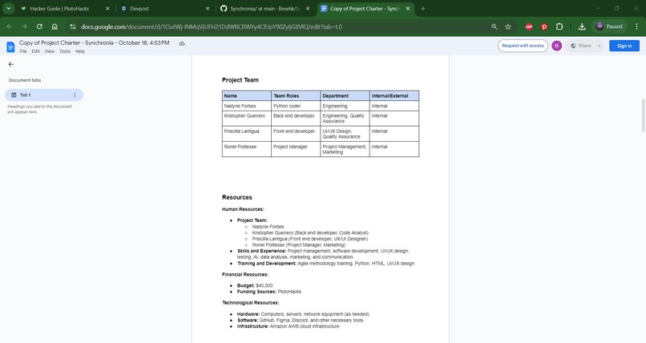This screenshot has height=343, width=646.
Task: Go back in browser history
Action: pos(10,26)
